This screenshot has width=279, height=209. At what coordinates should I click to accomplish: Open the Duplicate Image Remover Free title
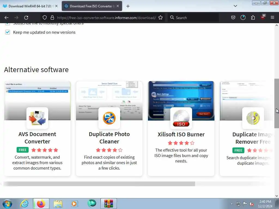tap(253, 138)
